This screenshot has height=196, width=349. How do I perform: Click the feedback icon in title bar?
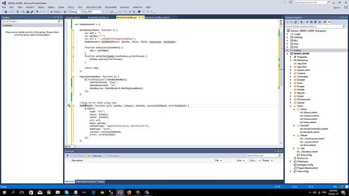[x=291, y=2]
